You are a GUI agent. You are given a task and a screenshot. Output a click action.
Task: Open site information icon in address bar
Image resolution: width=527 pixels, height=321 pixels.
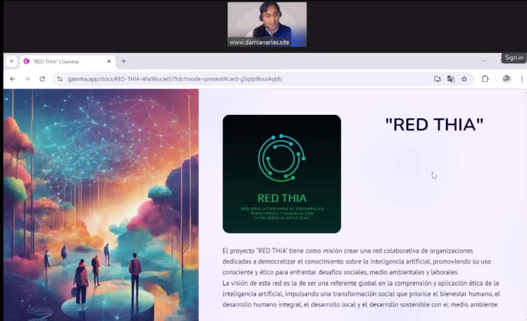coord(60,79)
